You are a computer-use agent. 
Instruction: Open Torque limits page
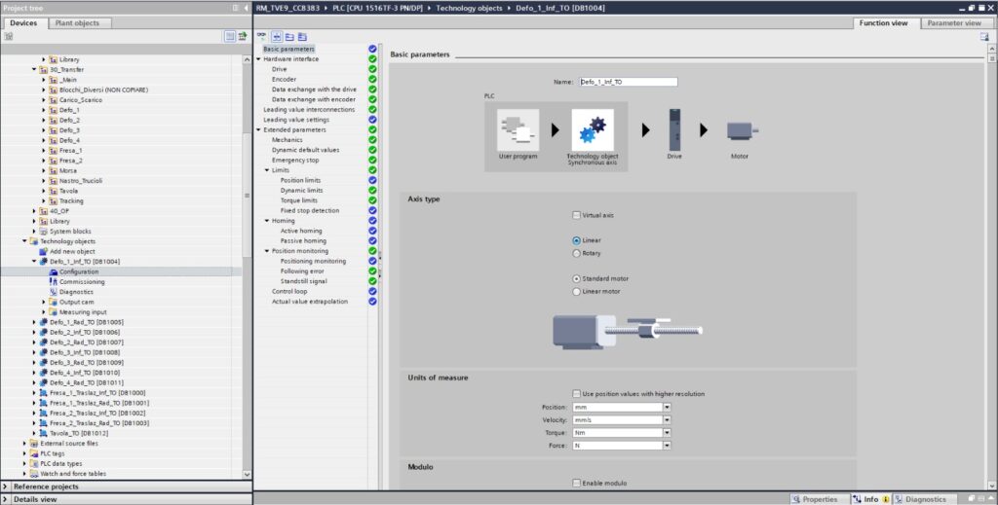pos(298,200)
